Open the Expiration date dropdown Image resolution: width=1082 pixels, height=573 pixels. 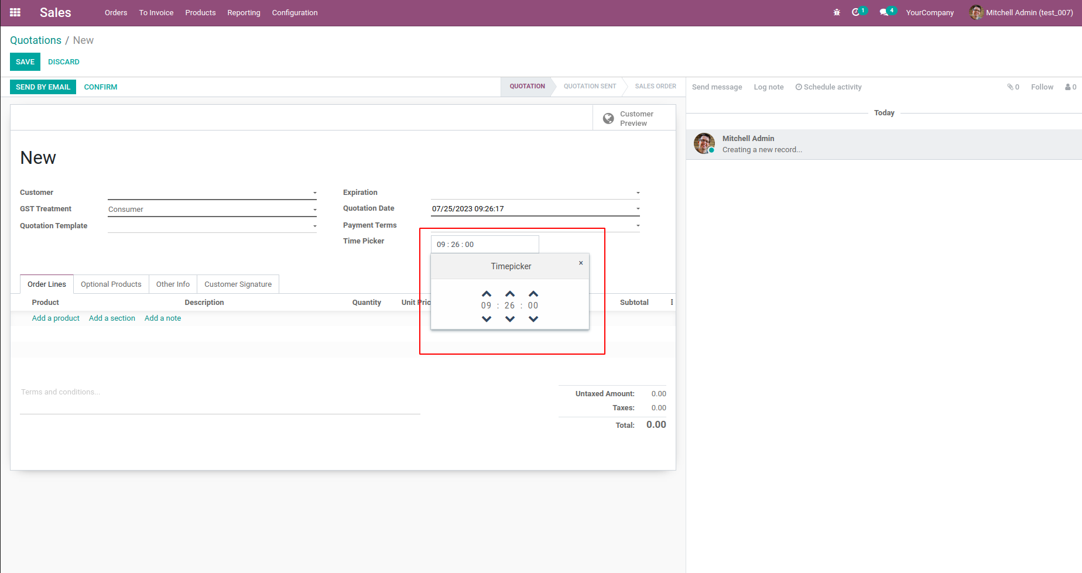pos(638,193)
